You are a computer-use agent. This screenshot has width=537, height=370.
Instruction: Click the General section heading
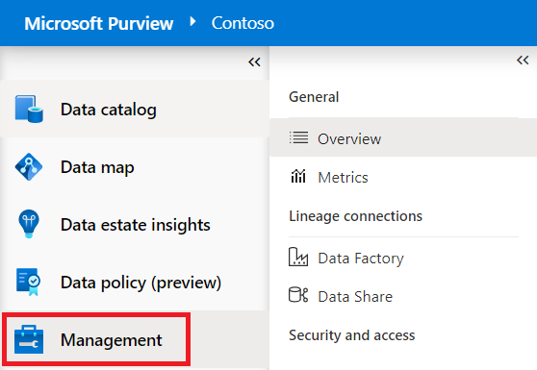[x=314, y=97]
